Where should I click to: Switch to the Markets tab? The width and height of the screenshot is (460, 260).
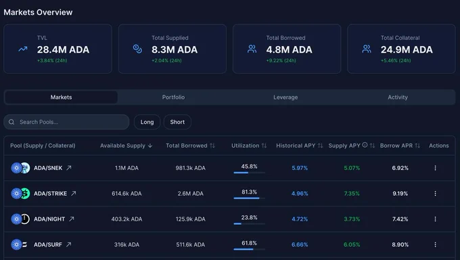(61, 97)
